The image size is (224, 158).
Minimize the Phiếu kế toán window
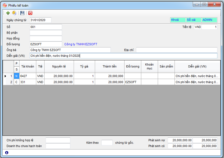(197, 4)
